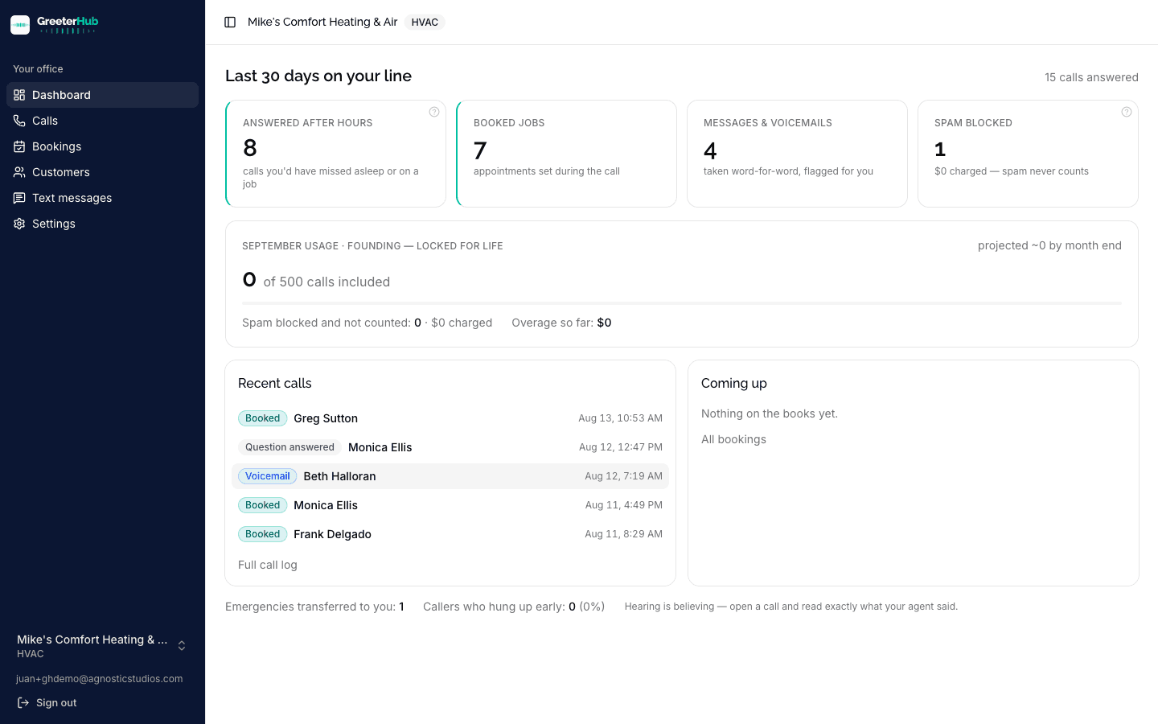Click the Spam Blocked card
1158x724 pixels.
1028,154
